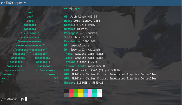The image size is (182, 105).
Task: Click the OS line Arch Linux x86_64
Action: [x=81, y=17]
